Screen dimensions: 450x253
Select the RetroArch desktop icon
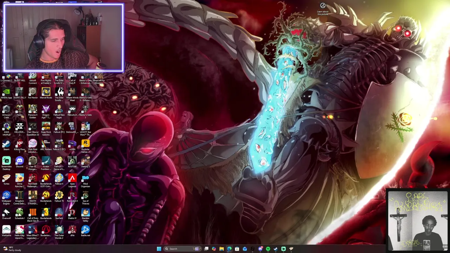[x=72, y=111]
